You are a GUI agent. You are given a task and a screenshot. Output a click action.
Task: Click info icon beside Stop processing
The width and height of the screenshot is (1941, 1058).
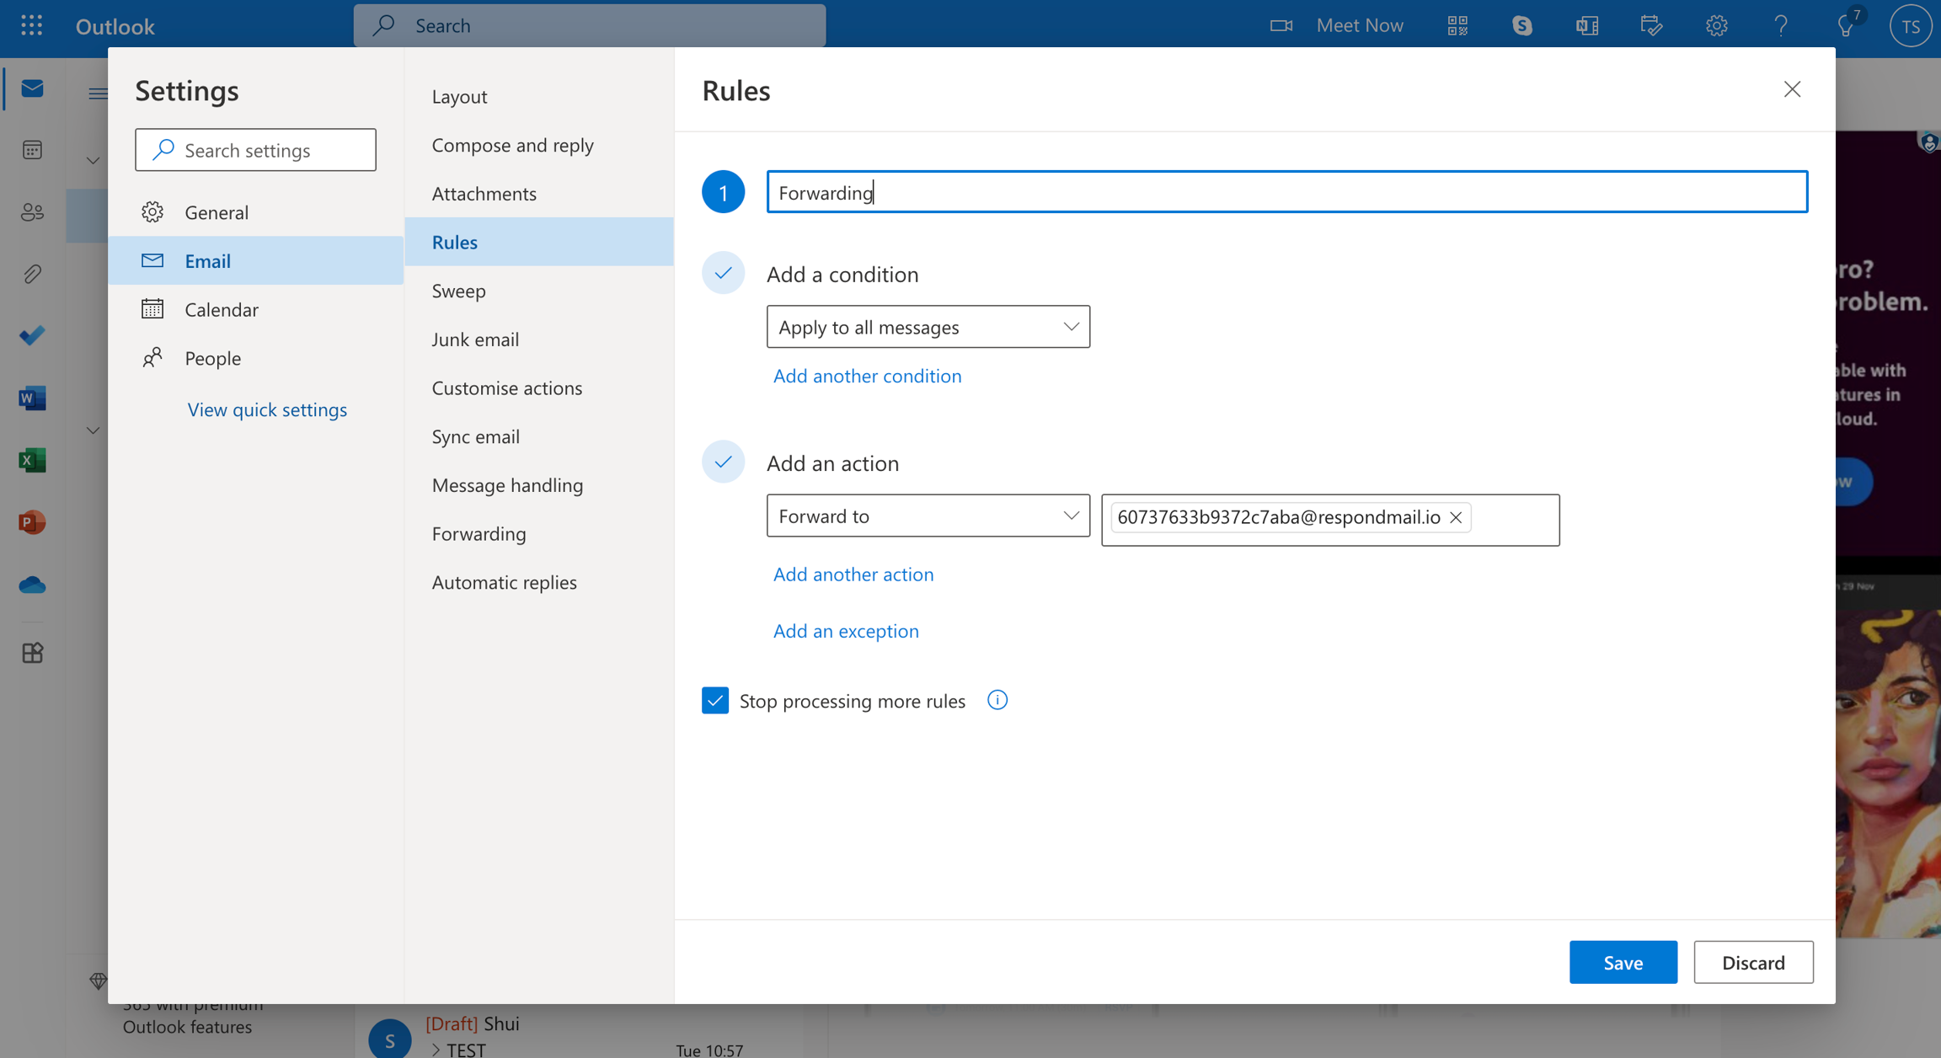click(x=997, y=700)
